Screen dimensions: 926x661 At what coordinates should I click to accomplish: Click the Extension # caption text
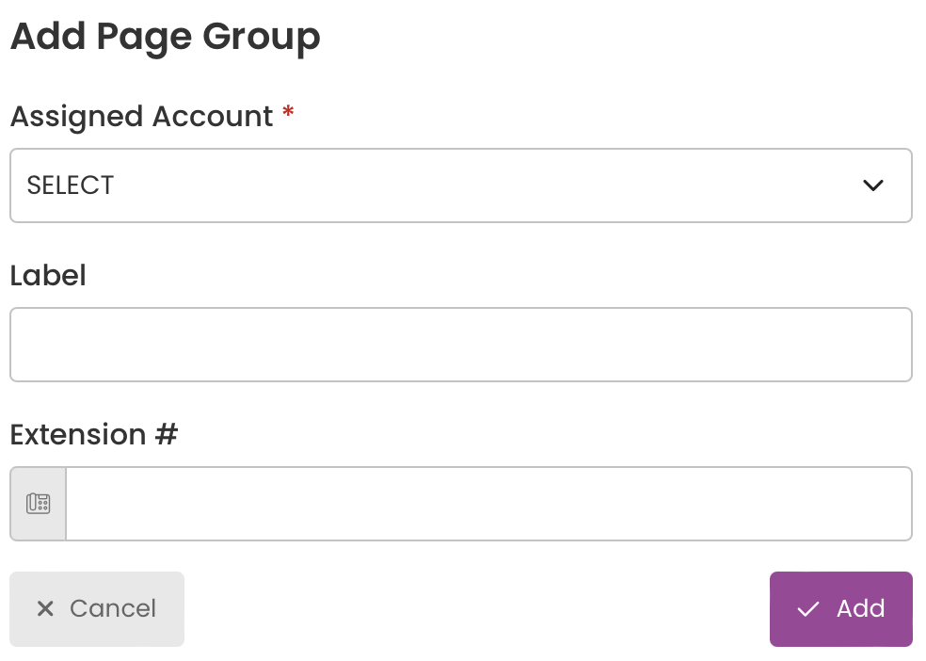(x=94, y=435)
